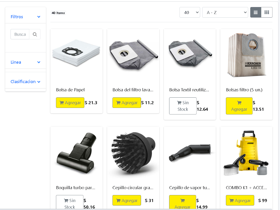This screenshot has width=280, height=210.
Task: Add Bolsa de Papel to cart
Action: click(x=70, y=103)
